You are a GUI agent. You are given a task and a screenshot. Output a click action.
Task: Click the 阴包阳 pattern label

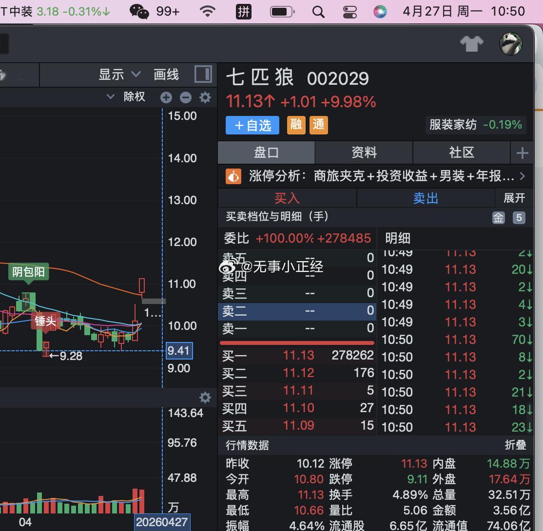click(x=29, y=272)
